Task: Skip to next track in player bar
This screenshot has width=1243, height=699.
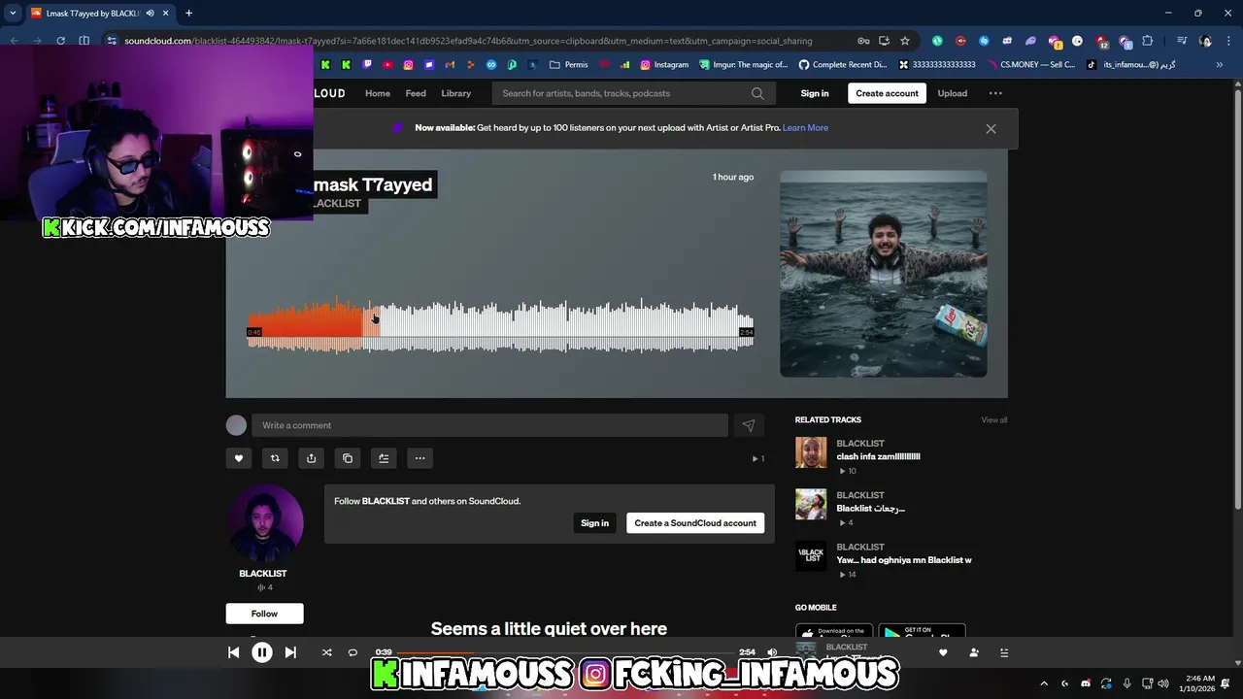Action: point(290,652)
